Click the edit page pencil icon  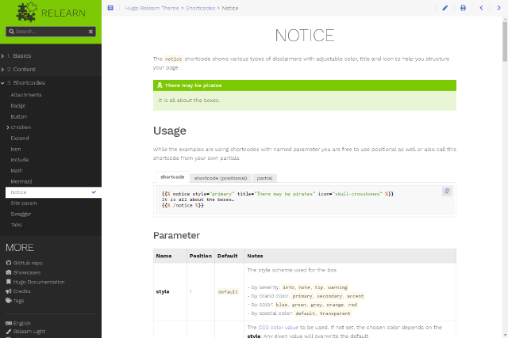(444, 8)
